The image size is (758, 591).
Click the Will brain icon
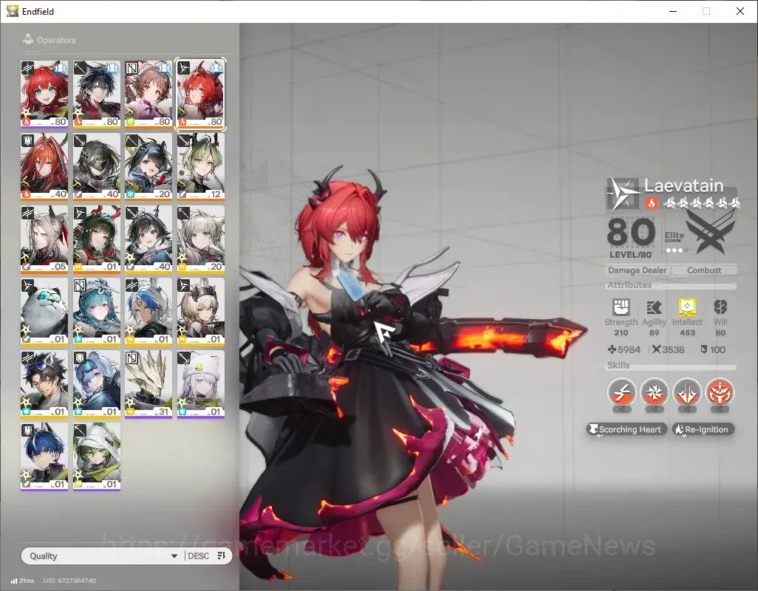point(720,307)
